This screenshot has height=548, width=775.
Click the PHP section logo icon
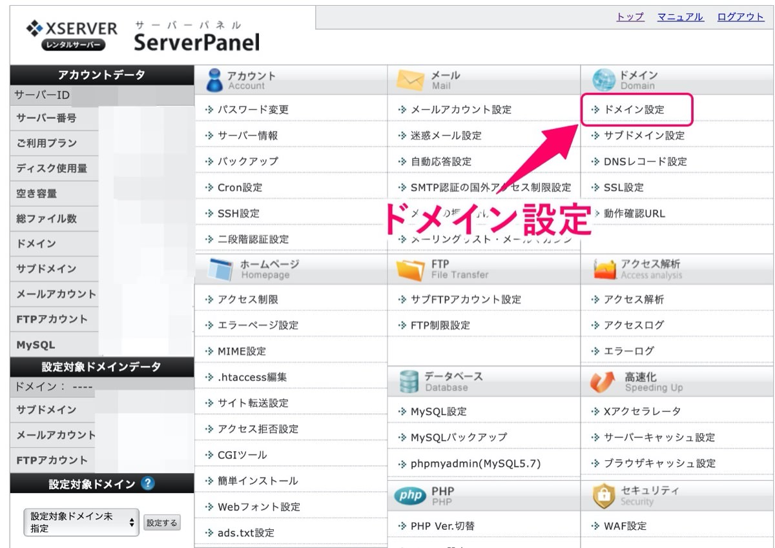click(409, 496)
